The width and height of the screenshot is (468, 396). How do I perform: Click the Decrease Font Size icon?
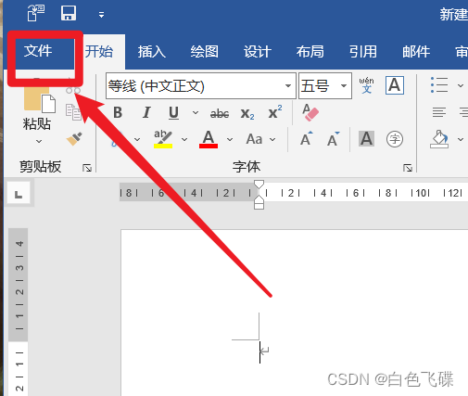334,139
